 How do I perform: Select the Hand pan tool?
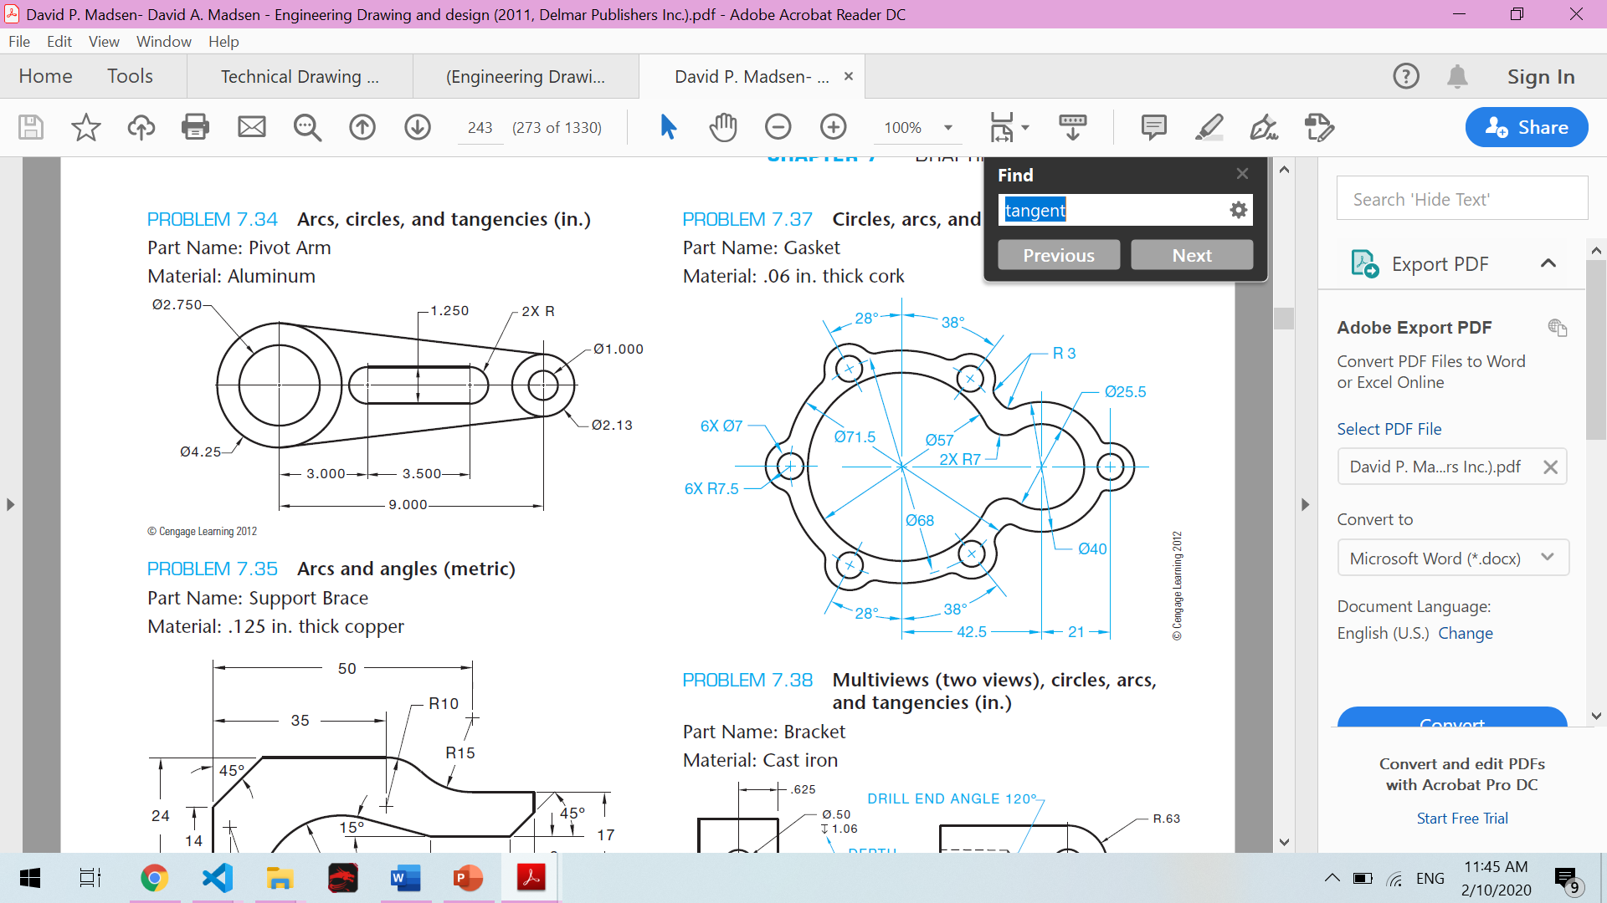point(723,127)
